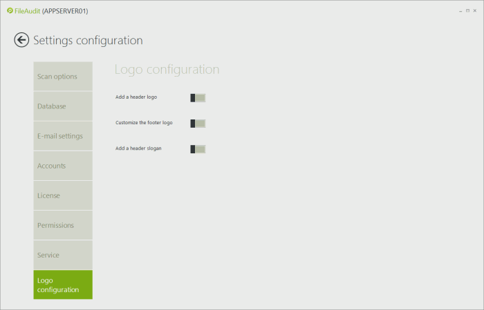Minimize the FileAudit window
This screenshot has width=484, height=310.
(x=460, y=12)
